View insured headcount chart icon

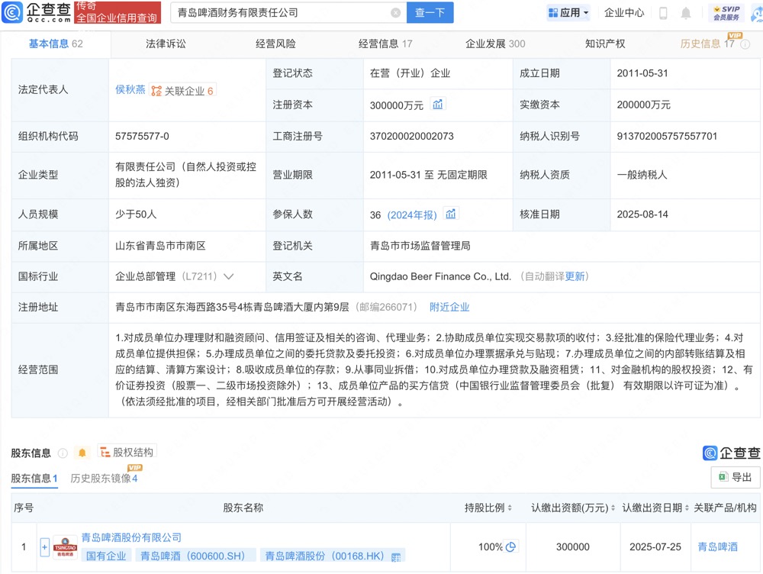click(451, 214)
